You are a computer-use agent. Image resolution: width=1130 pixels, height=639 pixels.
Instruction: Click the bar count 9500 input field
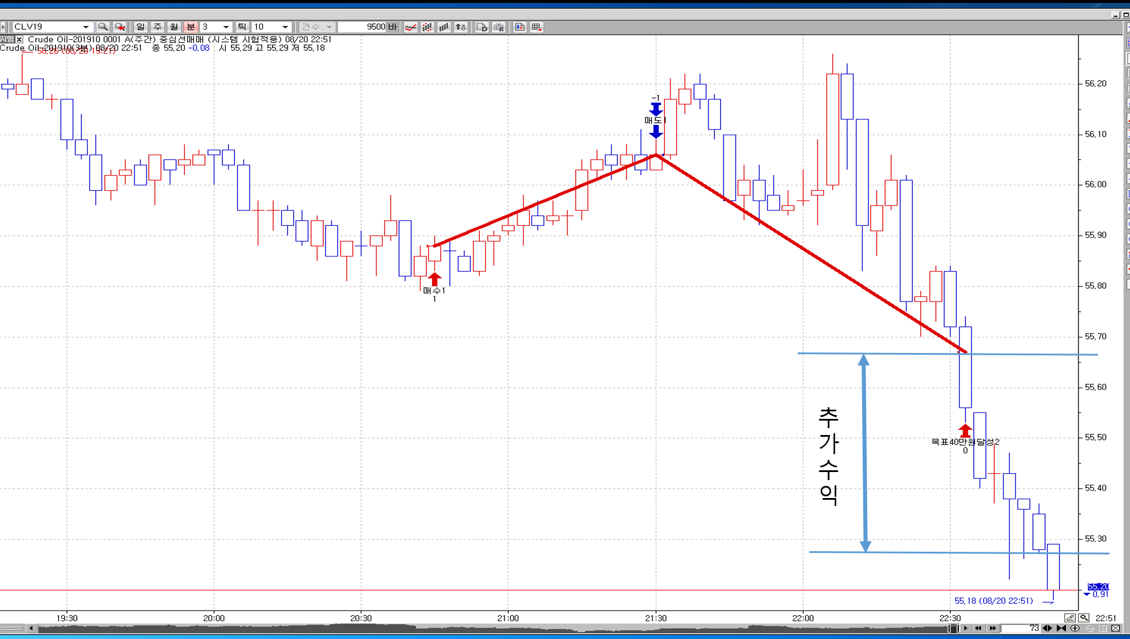tap(362, 27)
